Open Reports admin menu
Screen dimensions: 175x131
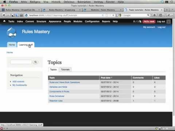pyautogui.click(x=106, y=21)
